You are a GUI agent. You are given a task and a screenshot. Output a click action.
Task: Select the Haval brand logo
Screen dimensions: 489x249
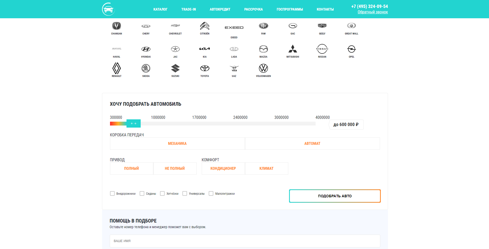point(116,49)
